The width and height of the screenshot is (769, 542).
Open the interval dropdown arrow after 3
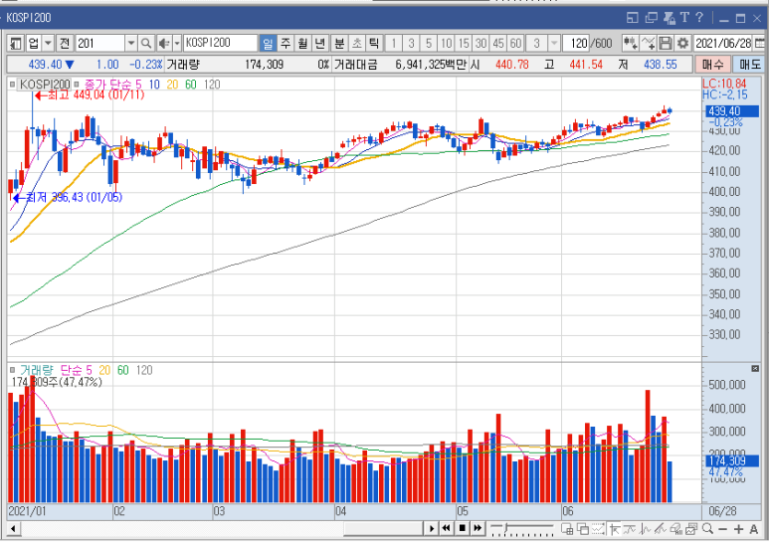click(554, 44)
